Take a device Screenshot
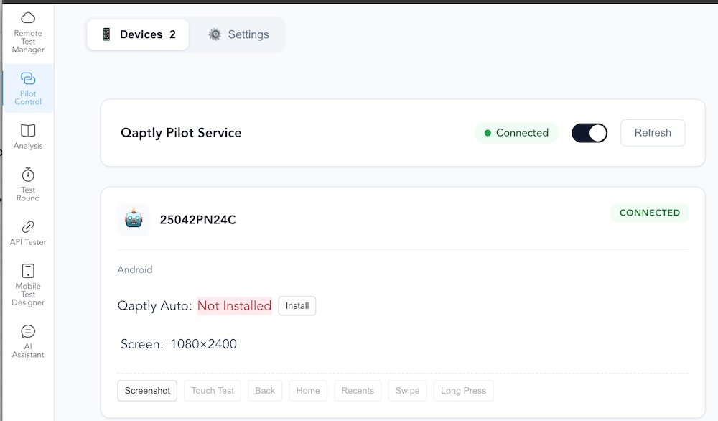This screenshot has height=421, width=718. (147, 391)
